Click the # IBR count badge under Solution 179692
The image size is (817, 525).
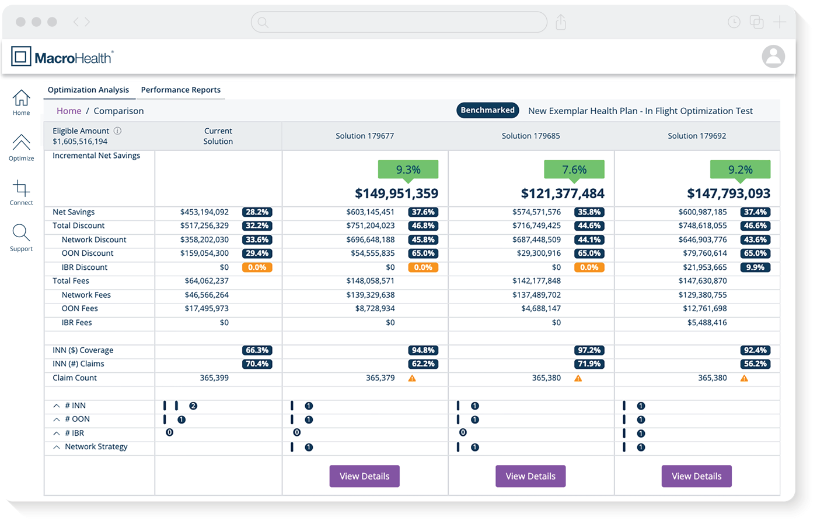pyautogui.click(x=641, y=434)
